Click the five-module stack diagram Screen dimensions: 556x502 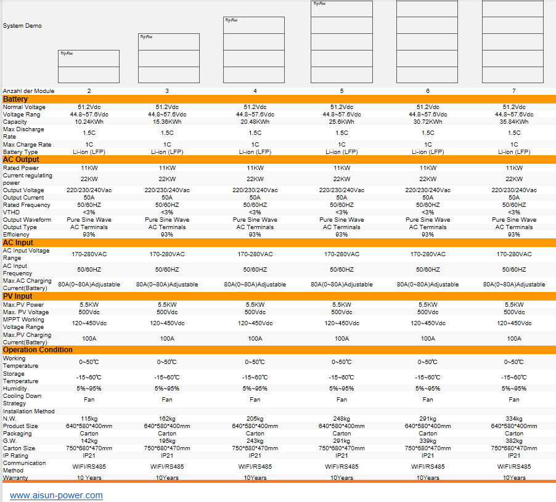tap(342, 42)
